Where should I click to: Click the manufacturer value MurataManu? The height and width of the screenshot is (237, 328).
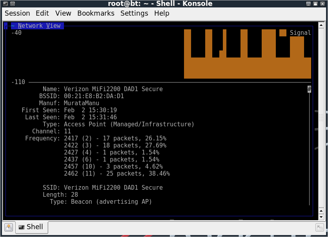point(82,103)
